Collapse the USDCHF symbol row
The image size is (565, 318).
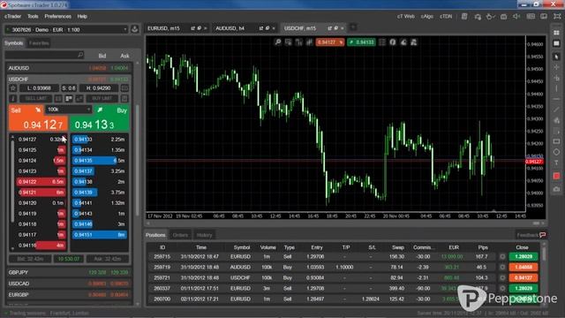coord(69,79)
